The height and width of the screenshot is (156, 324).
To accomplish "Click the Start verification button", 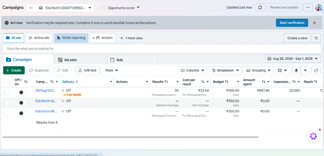I will 292,23.
